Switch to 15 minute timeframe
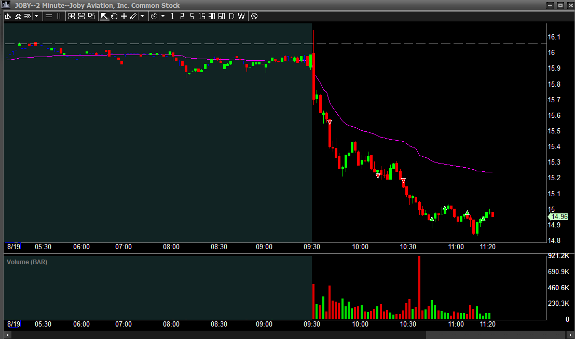This screenshot has width=575, height=339. tap(202, 16)
